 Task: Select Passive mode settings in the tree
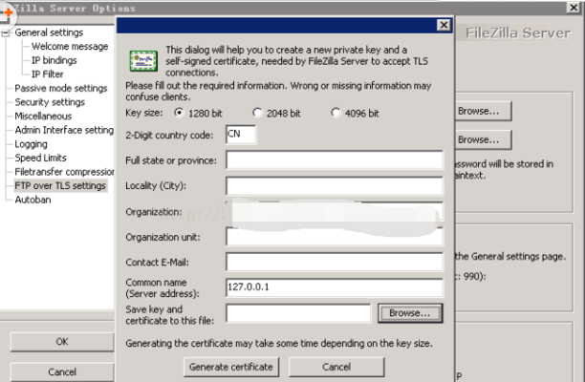(x=61, y=88)
